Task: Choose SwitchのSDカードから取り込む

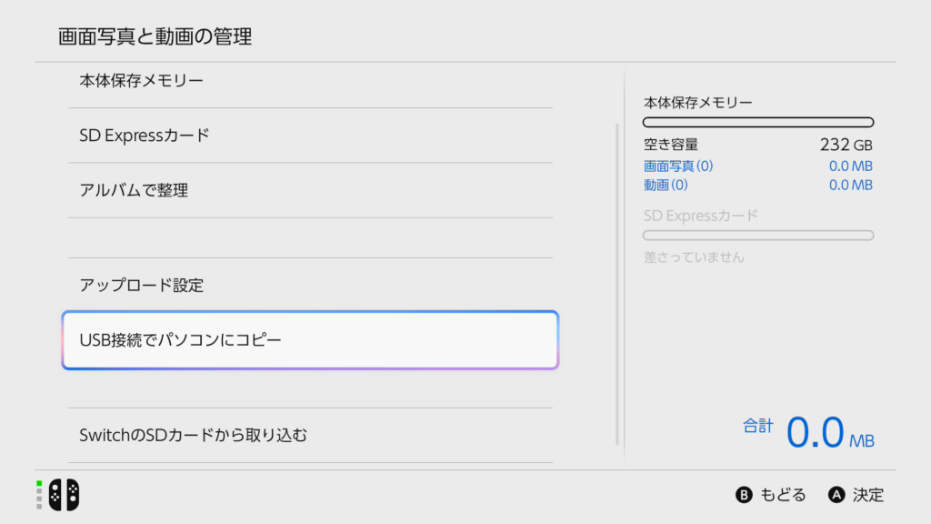Action: (310, 435)
